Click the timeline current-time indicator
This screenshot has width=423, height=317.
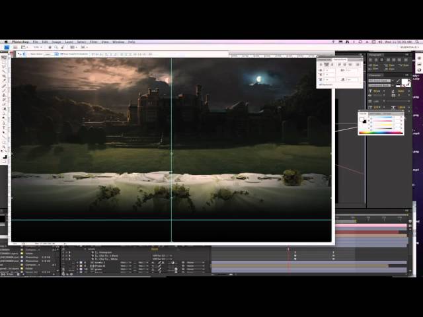point(288,249)
